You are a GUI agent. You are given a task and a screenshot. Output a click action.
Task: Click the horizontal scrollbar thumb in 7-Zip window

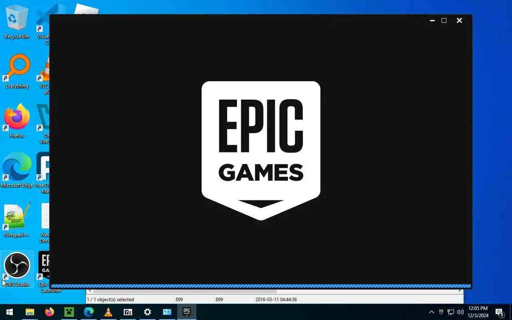(x=185, y=291)
